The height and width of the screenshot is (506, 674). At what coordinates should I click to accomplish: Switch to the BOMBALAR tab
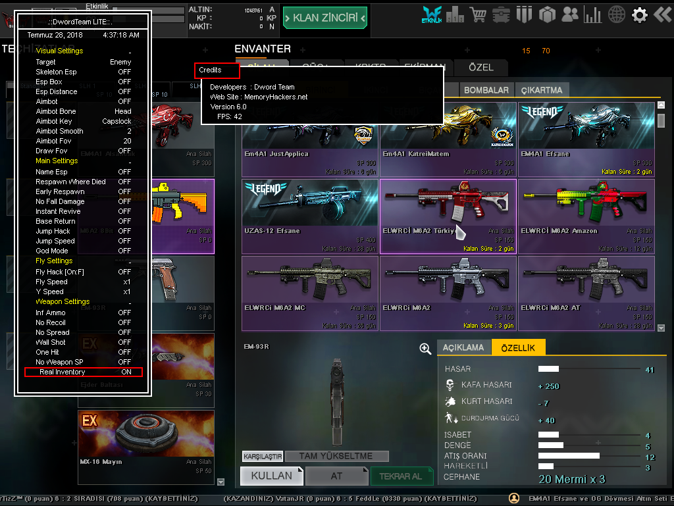486,90
